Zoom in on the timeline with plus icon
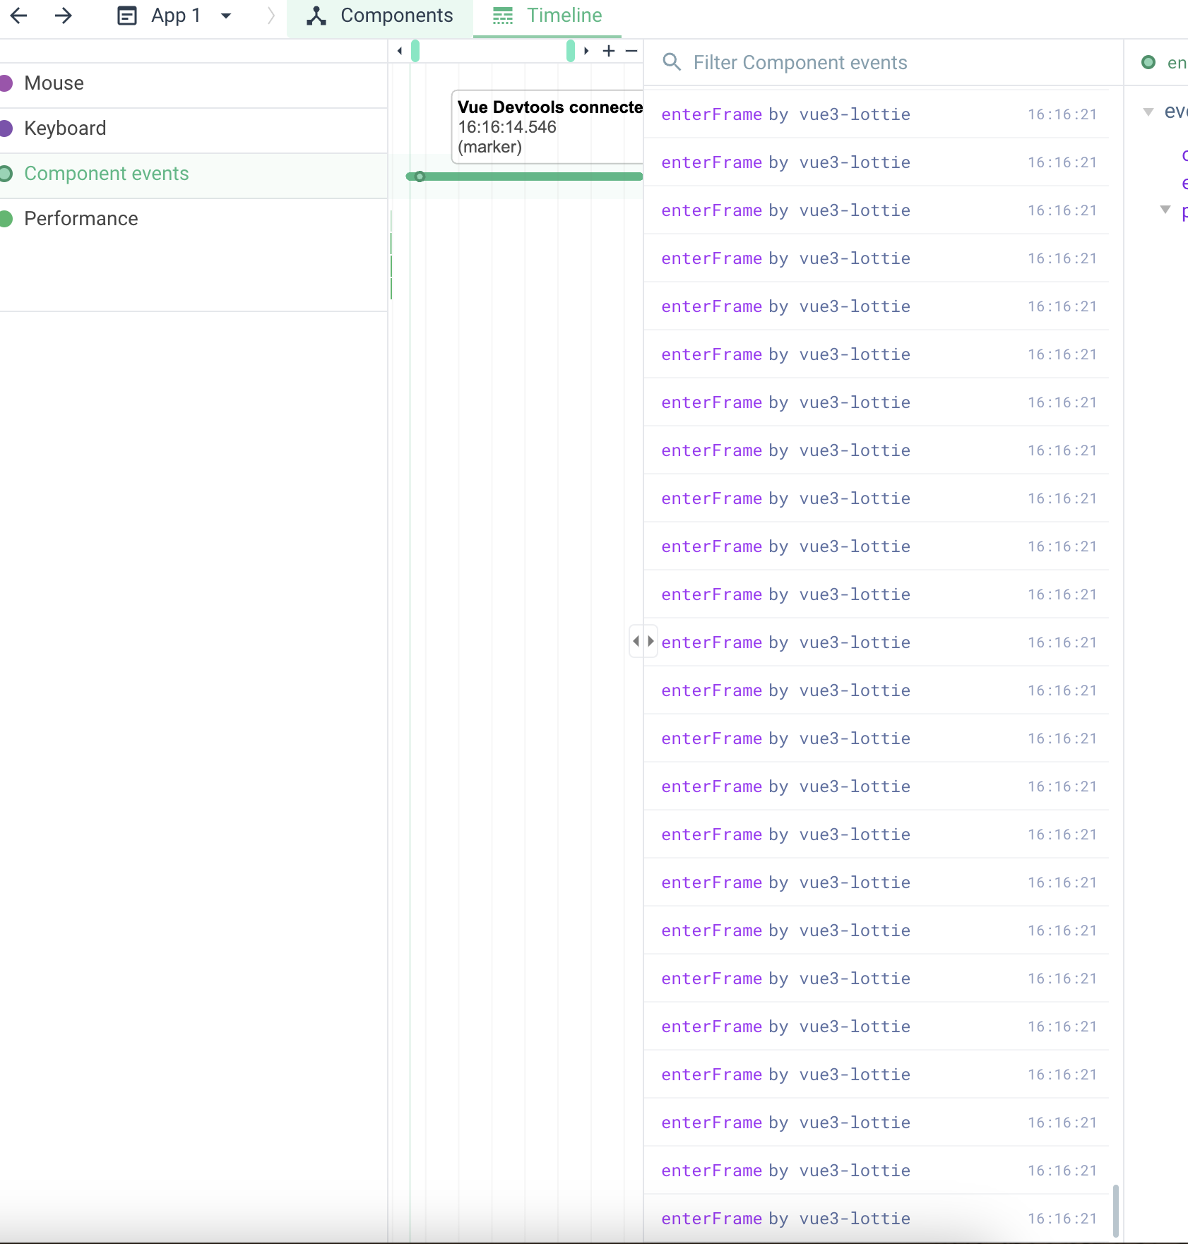The width and height of the screenshot is (1188, 1244). tap(608, 50)
